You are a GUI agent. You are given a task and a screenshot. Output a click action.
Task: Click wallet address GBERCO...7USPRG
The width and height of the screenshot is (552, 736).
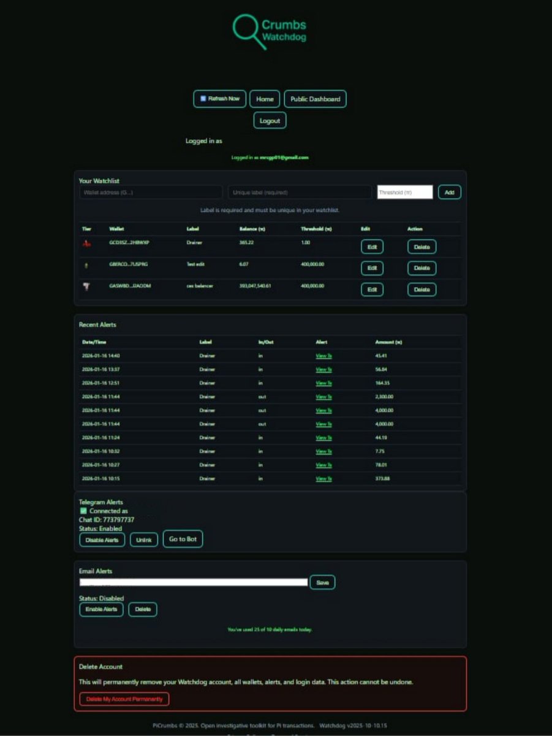pyautogui.click(x=129, y=264)
